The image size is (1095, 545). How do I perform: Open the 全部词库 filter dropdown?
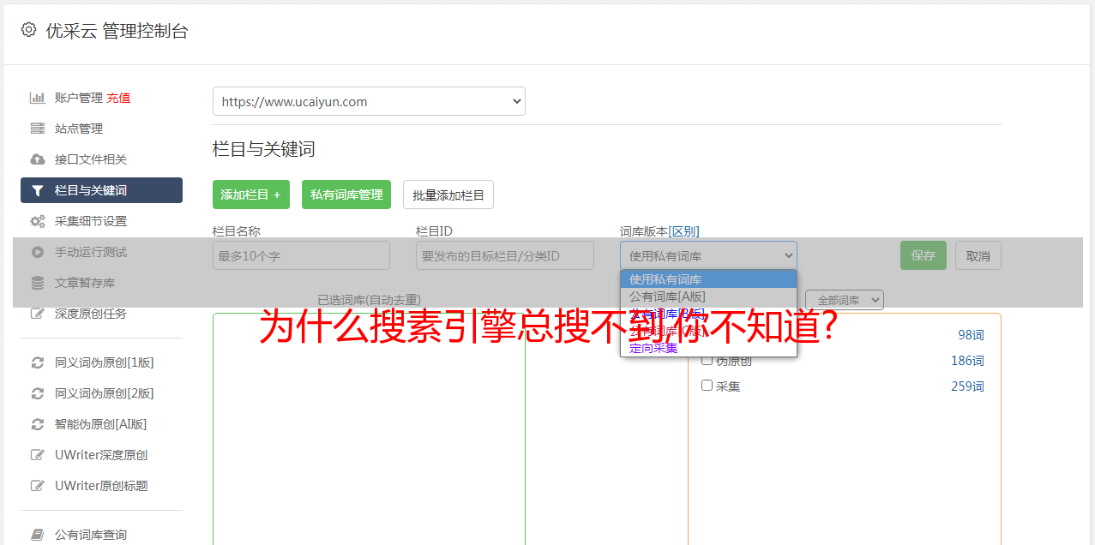click(x=845, y=300)
